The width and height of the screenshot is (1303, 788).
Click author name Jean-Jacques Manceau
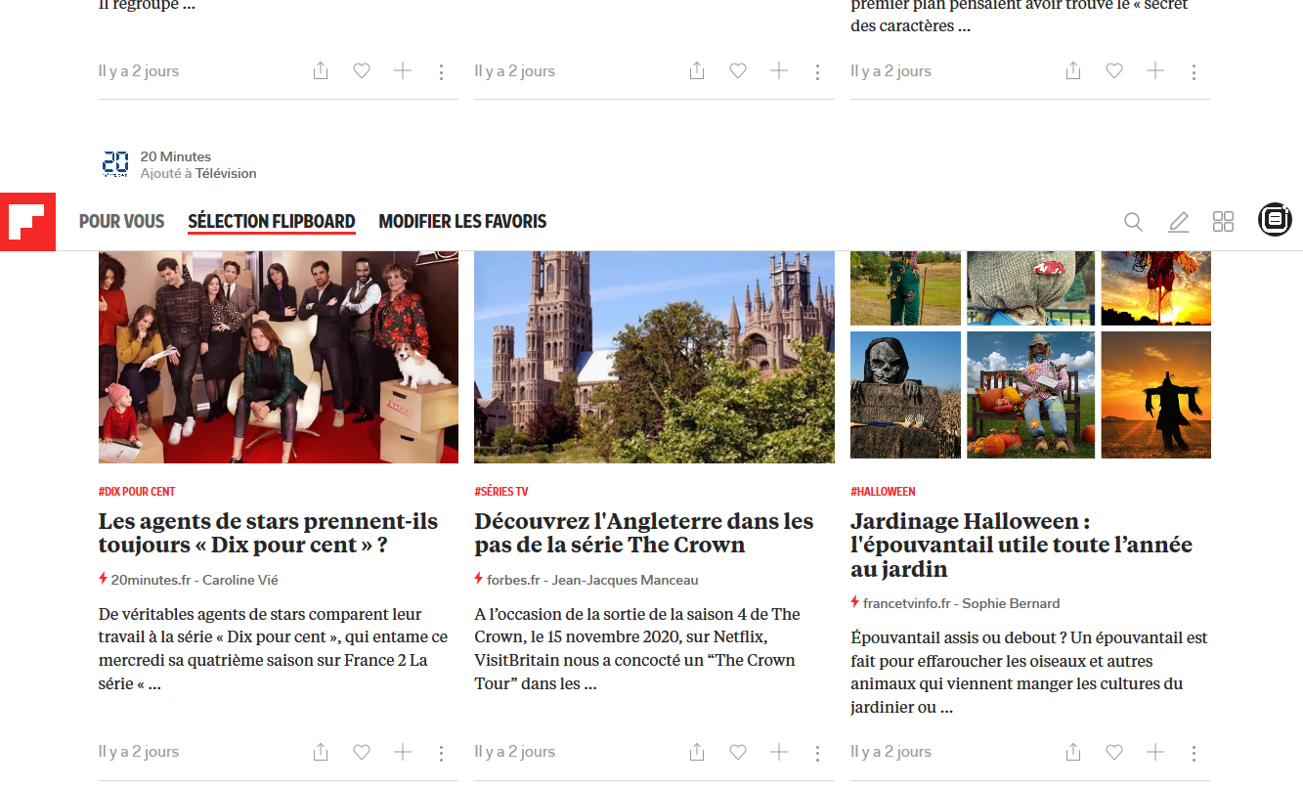pyautogui.click(x=626, y=580)
